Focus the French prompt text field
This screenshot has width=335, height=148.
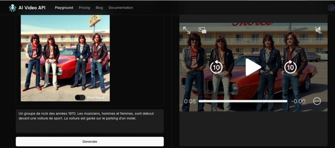[90, 121]
